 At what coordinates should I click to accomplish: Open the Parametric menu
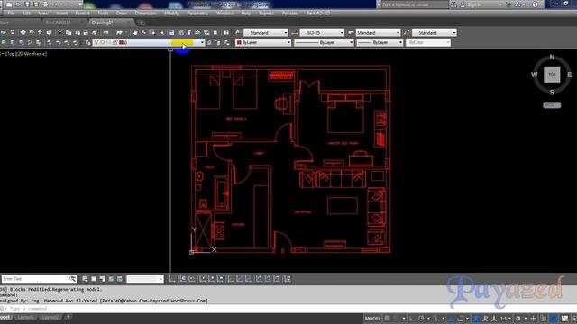pos(197,13)
